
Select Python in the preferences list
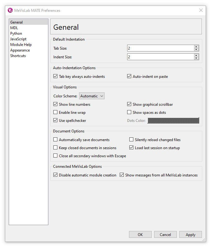click(x=16, y=33)
